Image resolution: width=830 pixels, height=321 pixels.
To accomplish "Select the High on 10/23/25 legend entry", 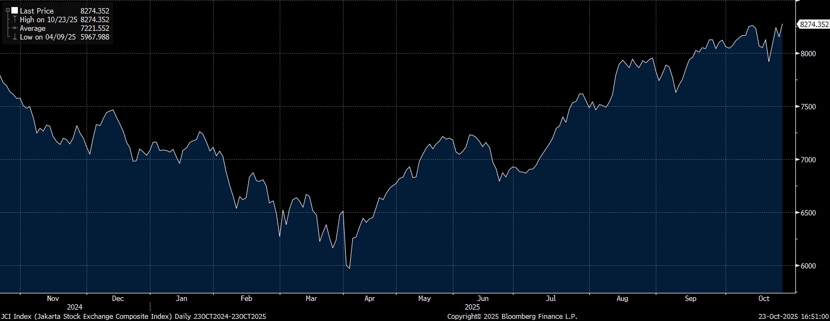I will (49, 19).
